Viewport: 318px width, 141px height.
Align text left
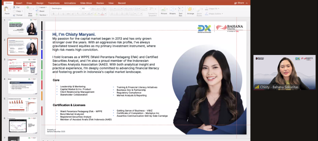click(112, 14)
